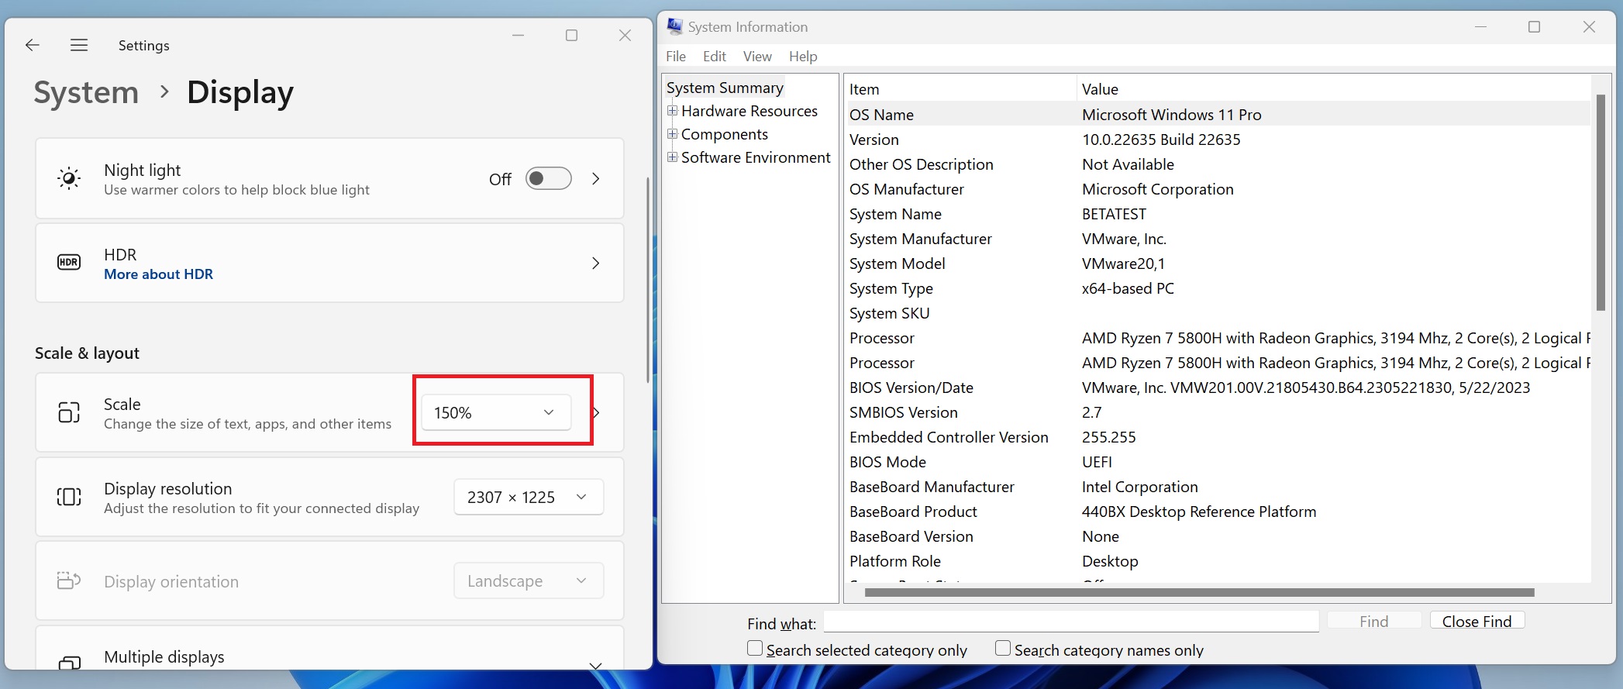Select the Version row
This screenshot has height=689, width=1623.
(1218, 140)
